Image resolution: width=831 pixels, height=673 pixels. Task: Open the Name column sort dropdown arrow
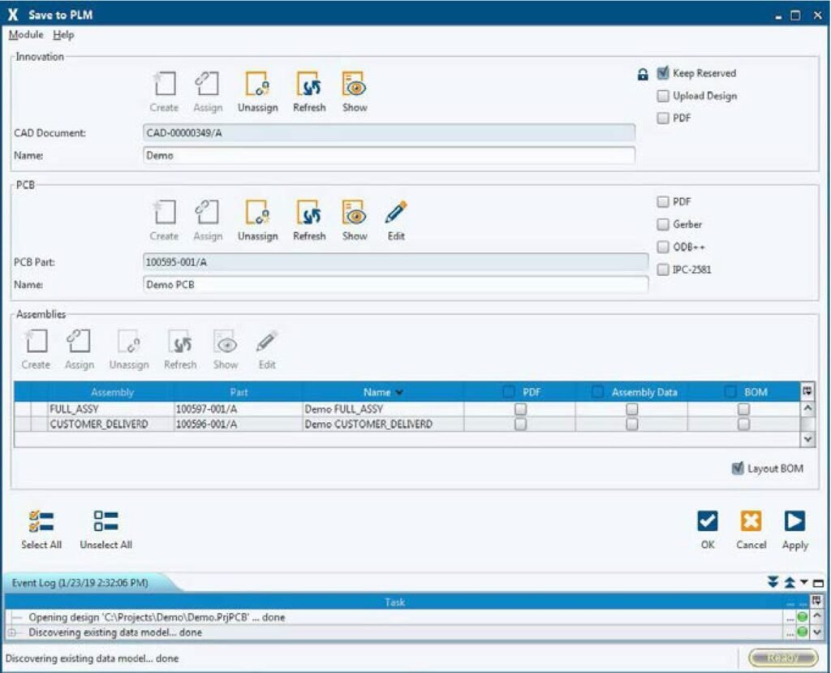tap(399, 393)
